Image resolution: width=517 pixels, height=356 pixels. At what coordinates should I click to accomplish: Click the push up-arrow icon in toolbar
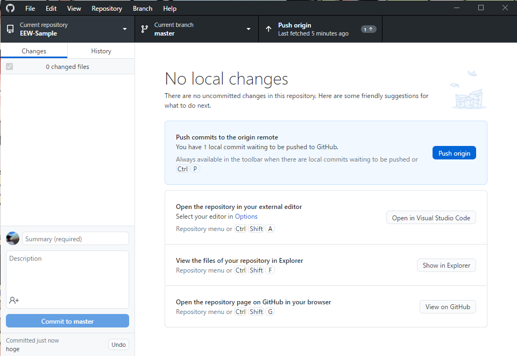pos(268,29)
